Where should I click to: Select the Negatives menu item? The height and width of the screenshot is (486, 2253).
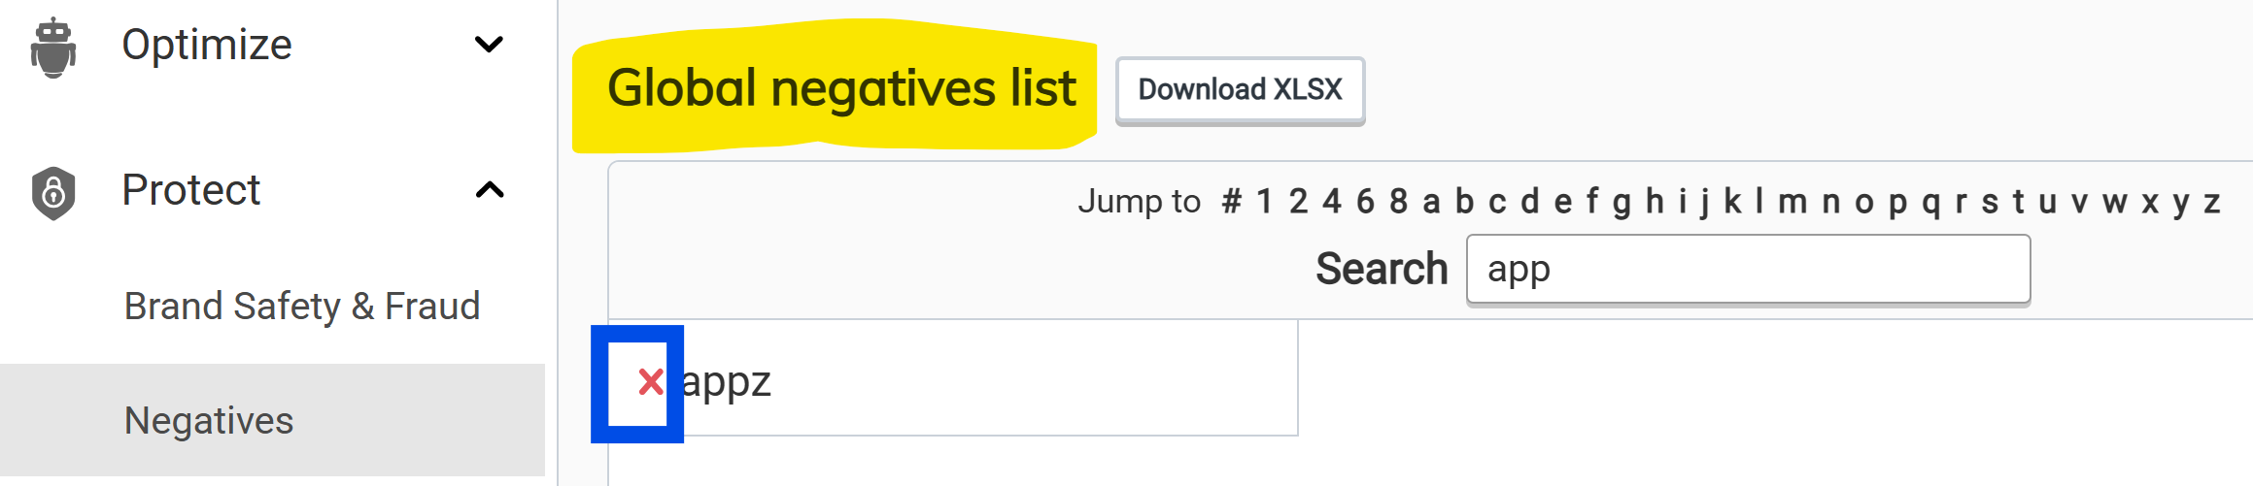pyautogui.click(x=209, y=421)
